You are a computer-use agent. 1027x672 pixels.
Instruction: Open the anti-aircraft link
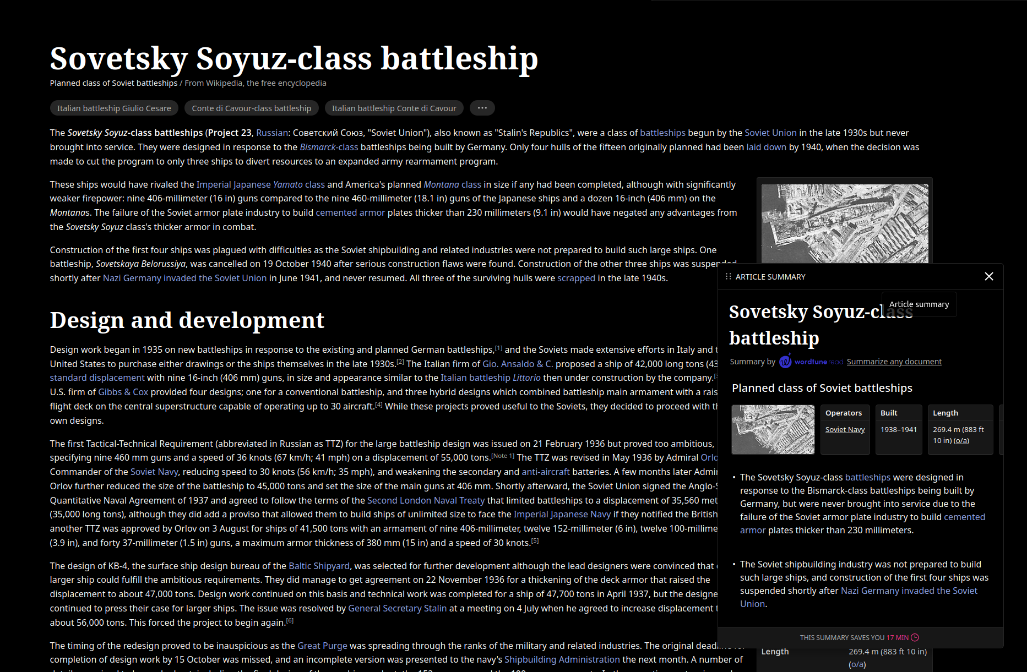pyautogui.click(x=546, y=472)
